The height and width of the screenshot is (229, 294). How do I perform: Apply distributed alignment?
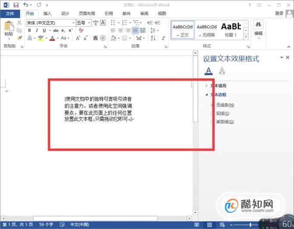[x=143, y=30]
